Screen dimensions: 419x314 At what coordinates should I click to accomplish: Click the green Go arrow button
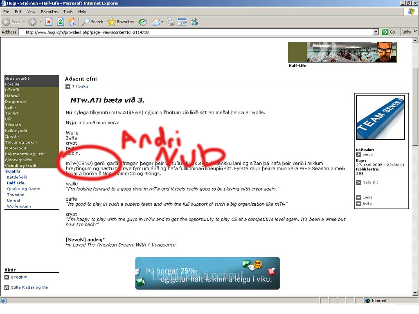click(385, 32)
